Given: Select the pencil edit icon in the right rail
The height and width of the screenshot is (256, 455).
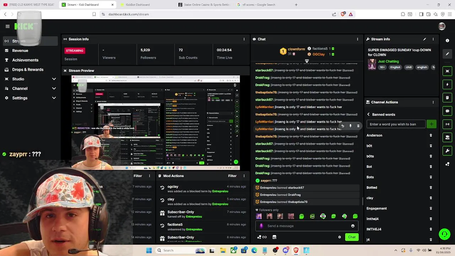Looking at the screenshot, I should (x=448, y=54).
